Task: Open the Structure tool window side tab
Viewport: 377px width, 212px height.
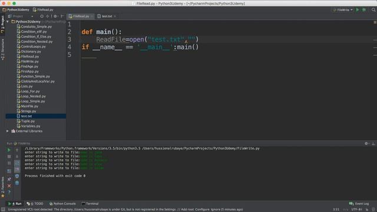Action: (x=2, y=49)
